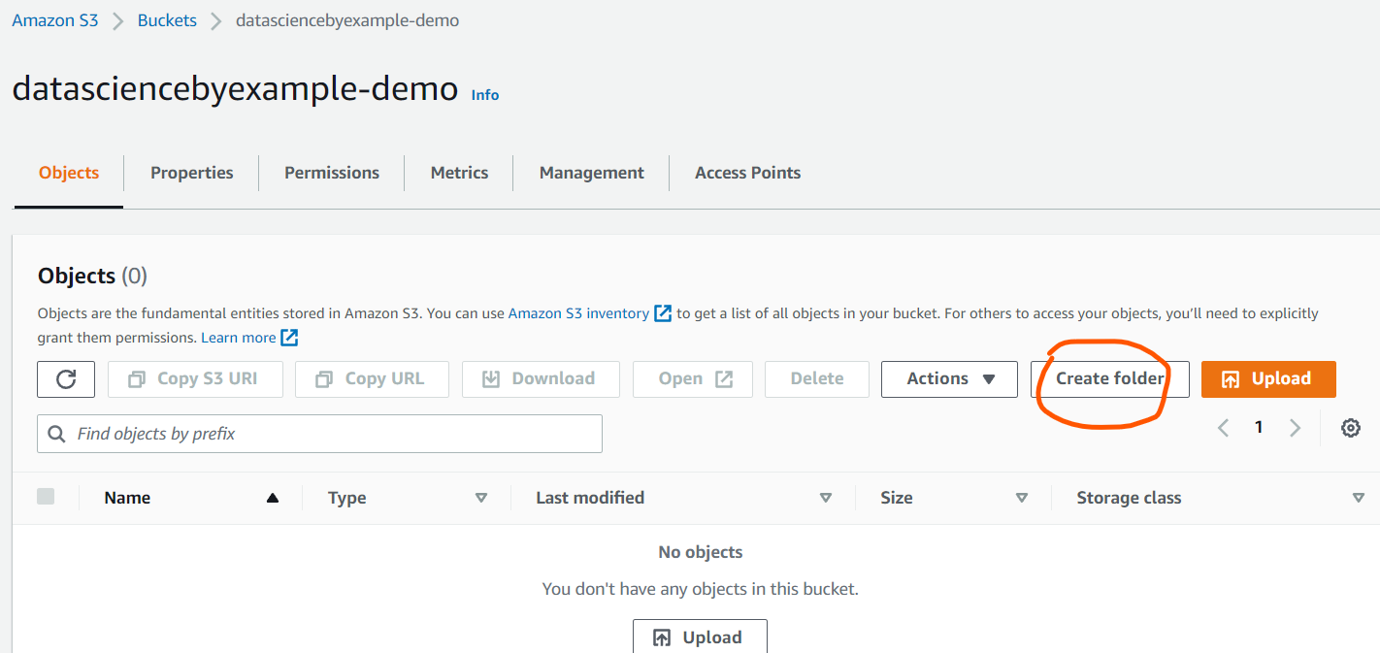
Task: Switch to the Properties tab
Action: coord(191,173)
